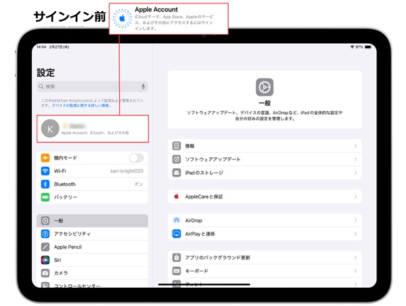
Task: Tap the AirPlay と連係 icon
Action: (177, 234)
